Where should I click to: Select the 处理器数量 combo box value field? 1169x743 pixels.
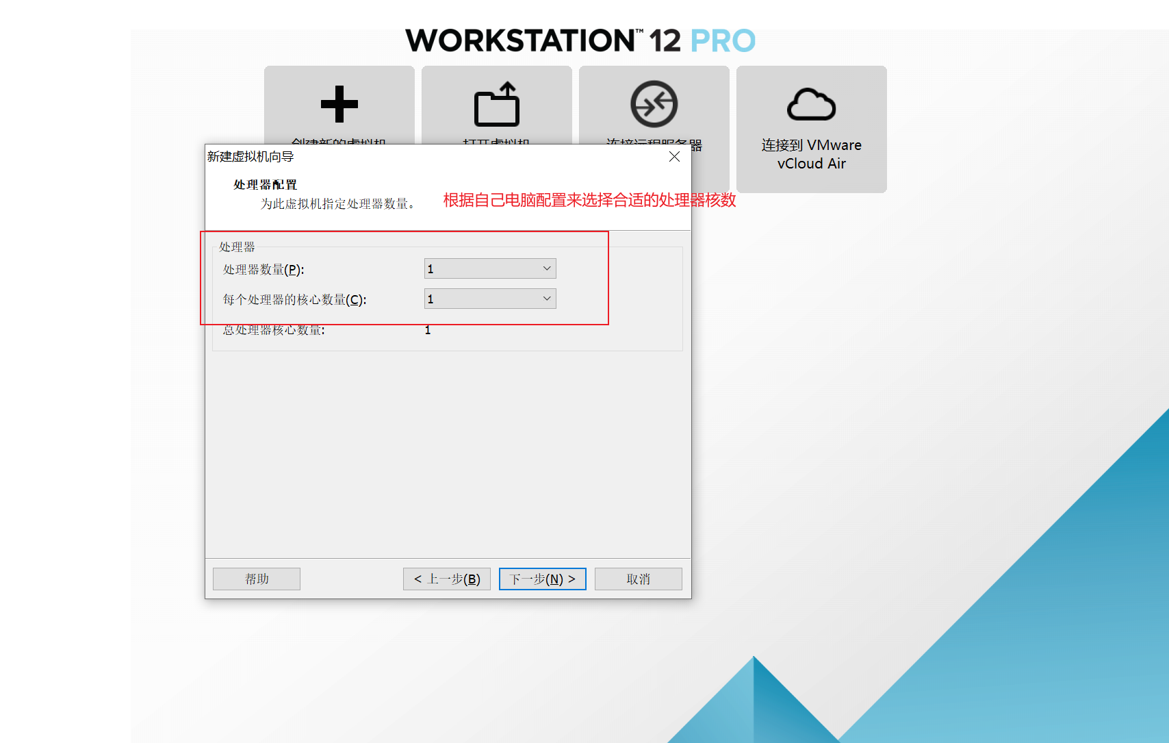point(490,268)
